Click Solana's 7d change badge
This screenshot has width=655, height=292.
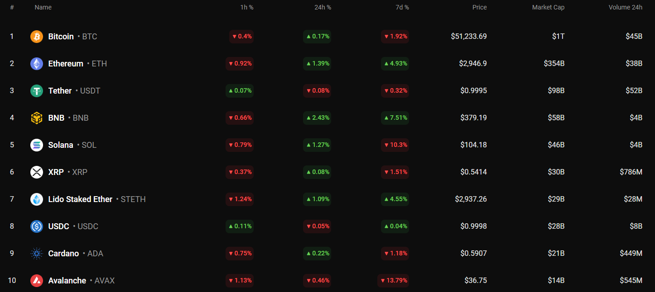pos(395,145)
